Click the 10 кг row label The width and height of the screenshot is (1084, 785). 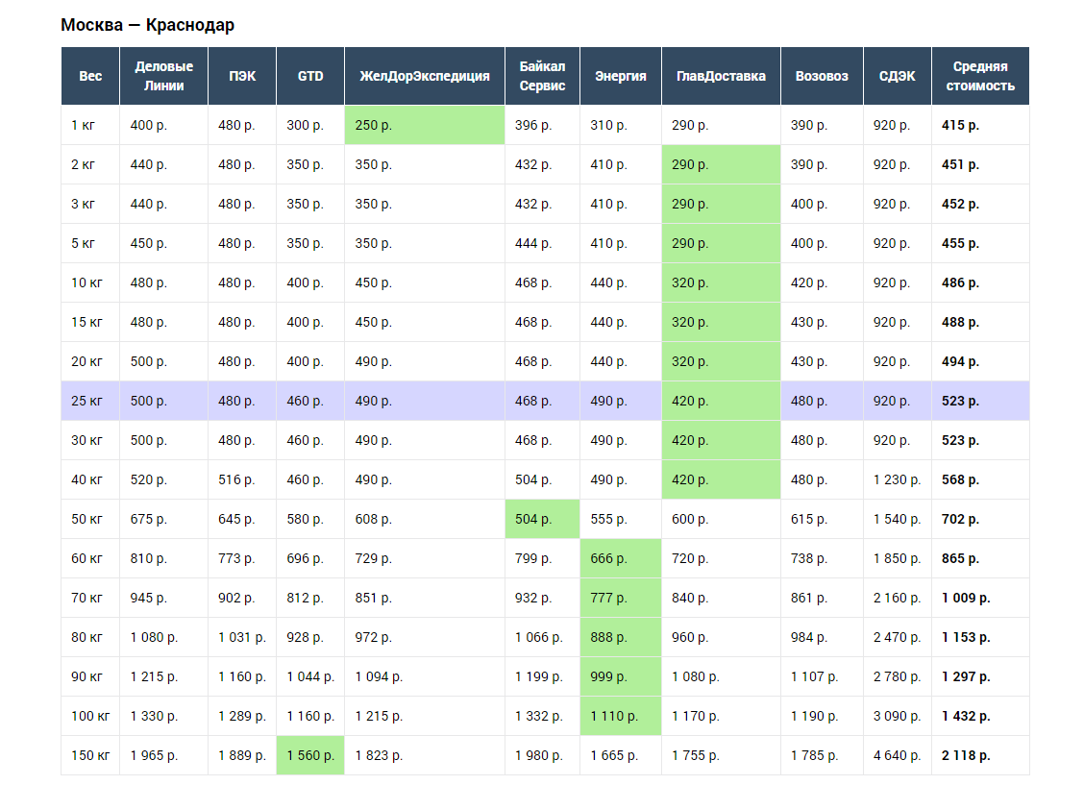point(86,282)
